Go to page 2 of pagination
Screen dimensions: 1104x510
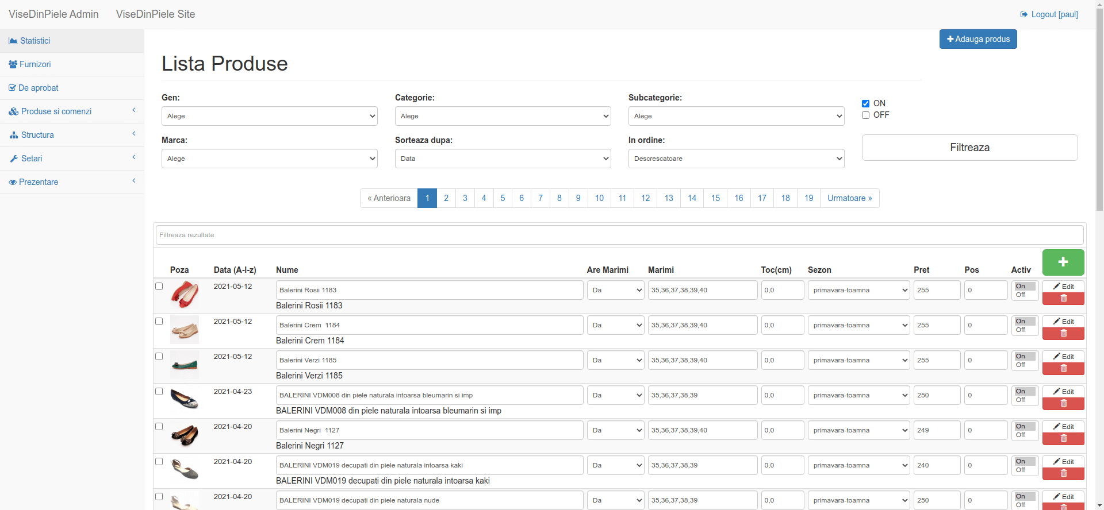446,198
